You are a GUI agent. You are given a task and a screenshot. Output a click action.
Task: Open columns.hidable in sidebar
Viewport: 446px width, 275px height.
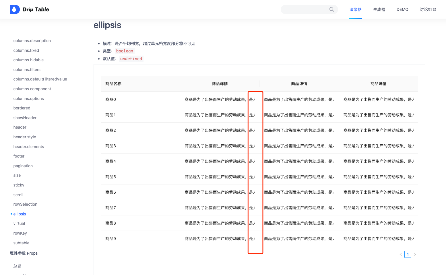pos(28,60)
